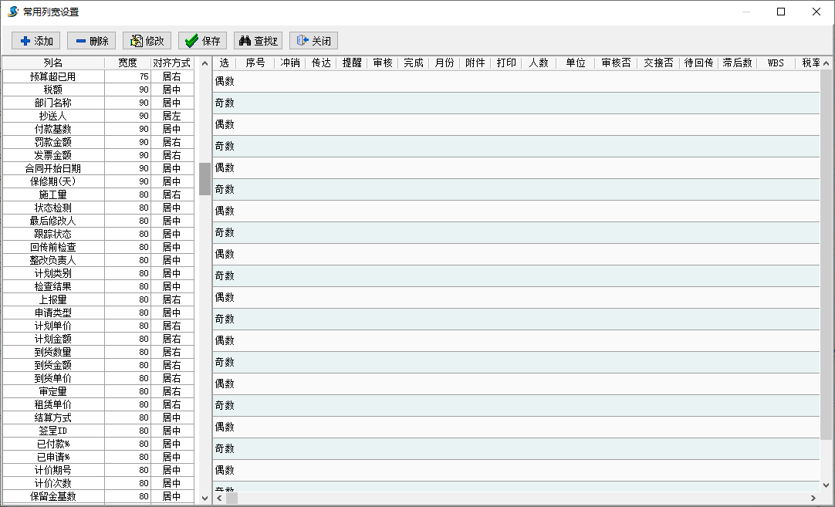Sort by the 列名 column header

coord(53,63)
